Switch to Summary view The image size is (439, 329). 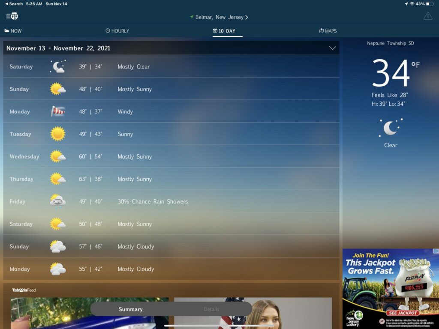click(x=131, y=309)
